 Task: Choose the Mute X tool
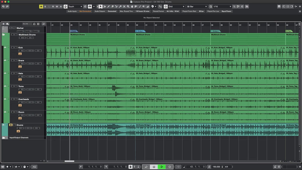124,7
